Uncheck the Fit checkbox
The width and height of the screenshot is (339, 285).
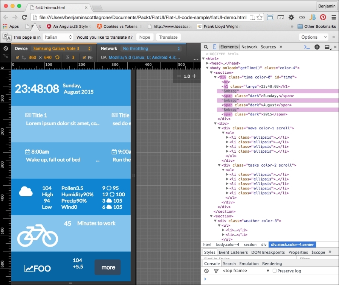pyautogui.click(x=84, y=58)
